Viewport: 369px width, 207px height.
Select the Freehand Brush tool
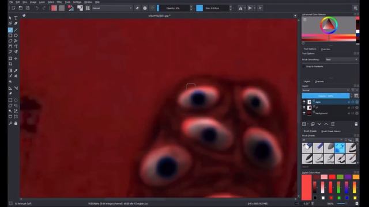[x=10, y=30]
